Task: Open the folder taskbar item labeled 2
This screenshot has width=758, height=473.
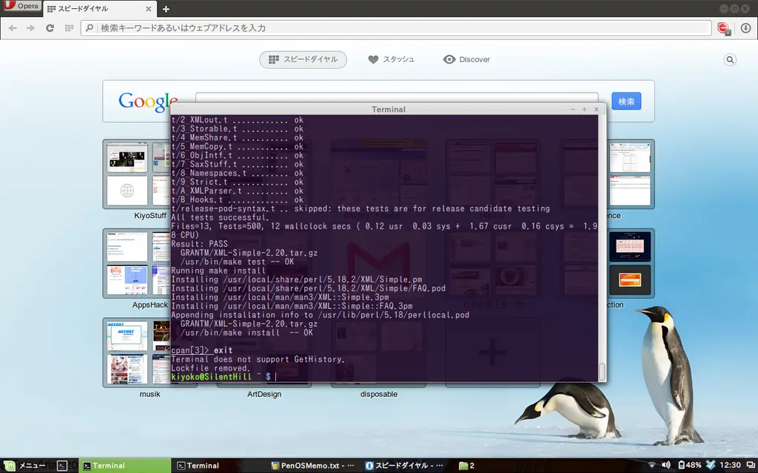Action: (x=467, y=466)
